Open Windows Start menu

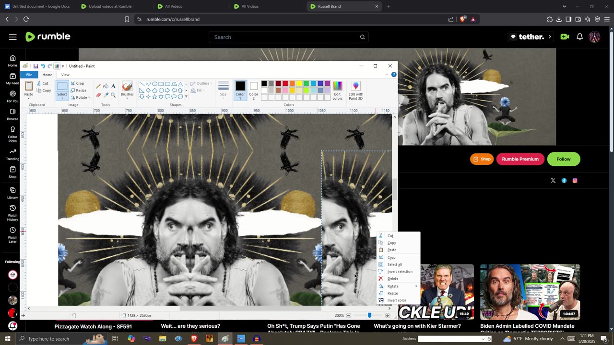tap(7, 339)
